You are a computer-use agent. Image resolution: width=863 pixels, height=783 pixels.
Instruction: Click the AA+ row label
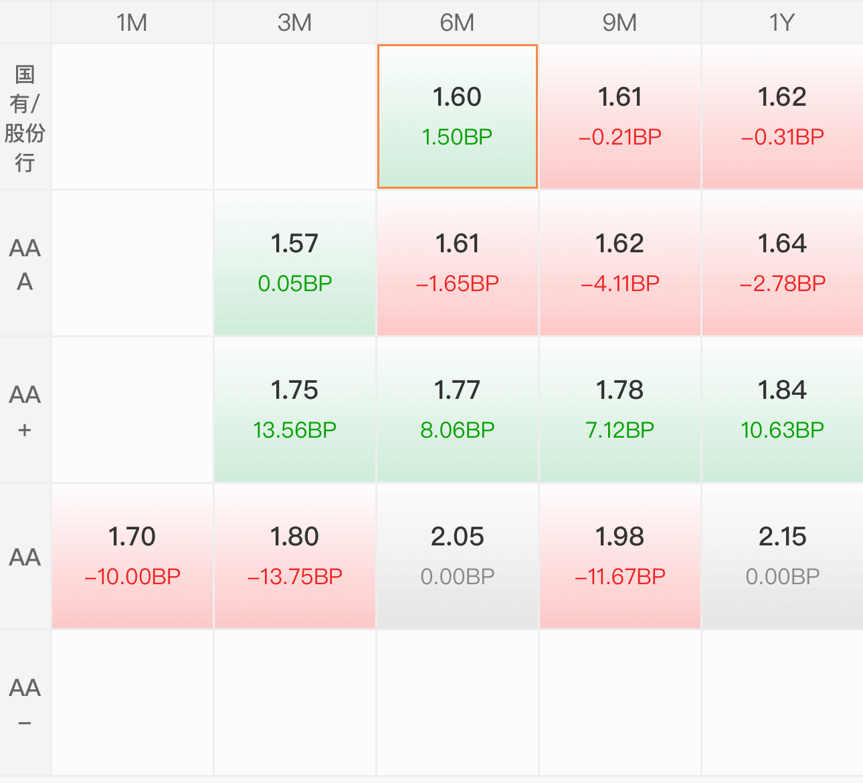[25, 410]
